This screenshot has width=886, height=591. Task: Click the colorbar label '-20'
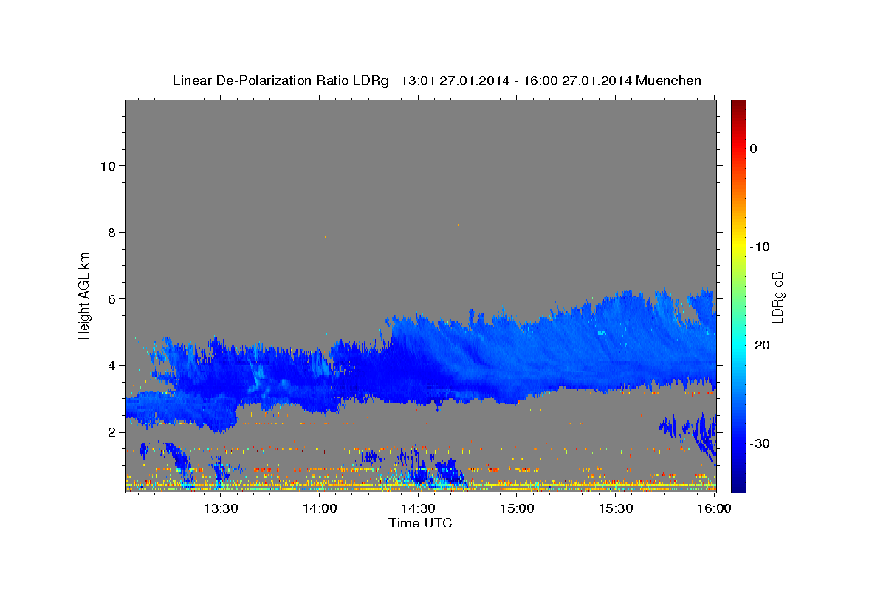(x=760, y=345)
